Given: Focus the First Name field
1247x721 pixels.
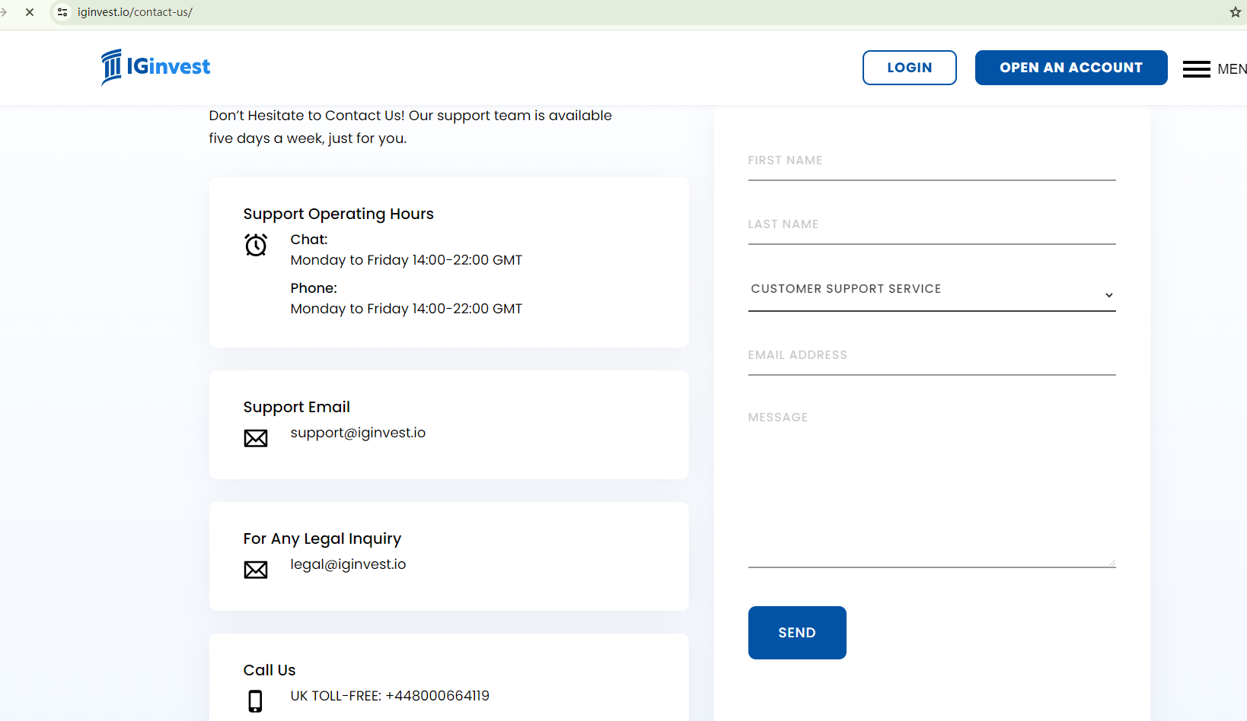Looking at the screenshot, I should 931,161.
